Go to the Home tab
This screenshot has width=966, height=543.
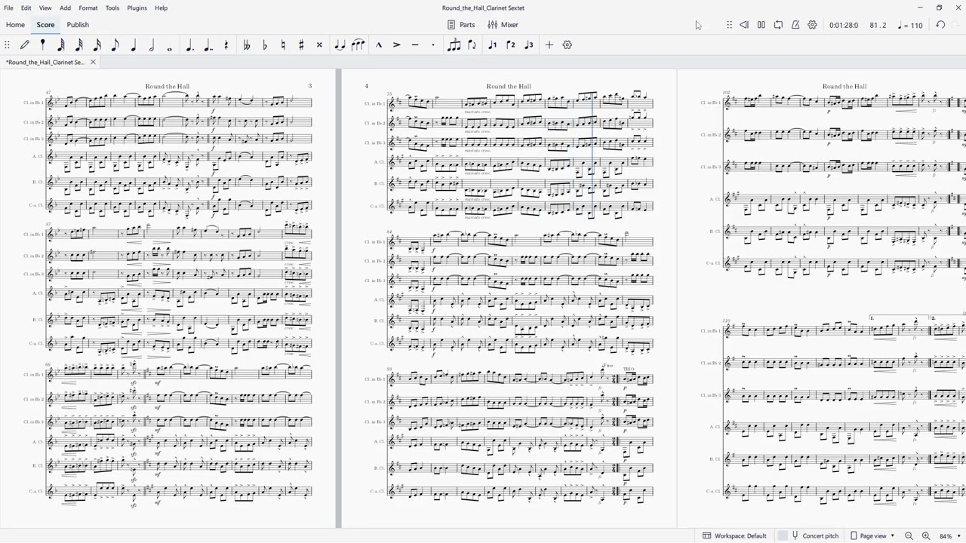point(15,25)
